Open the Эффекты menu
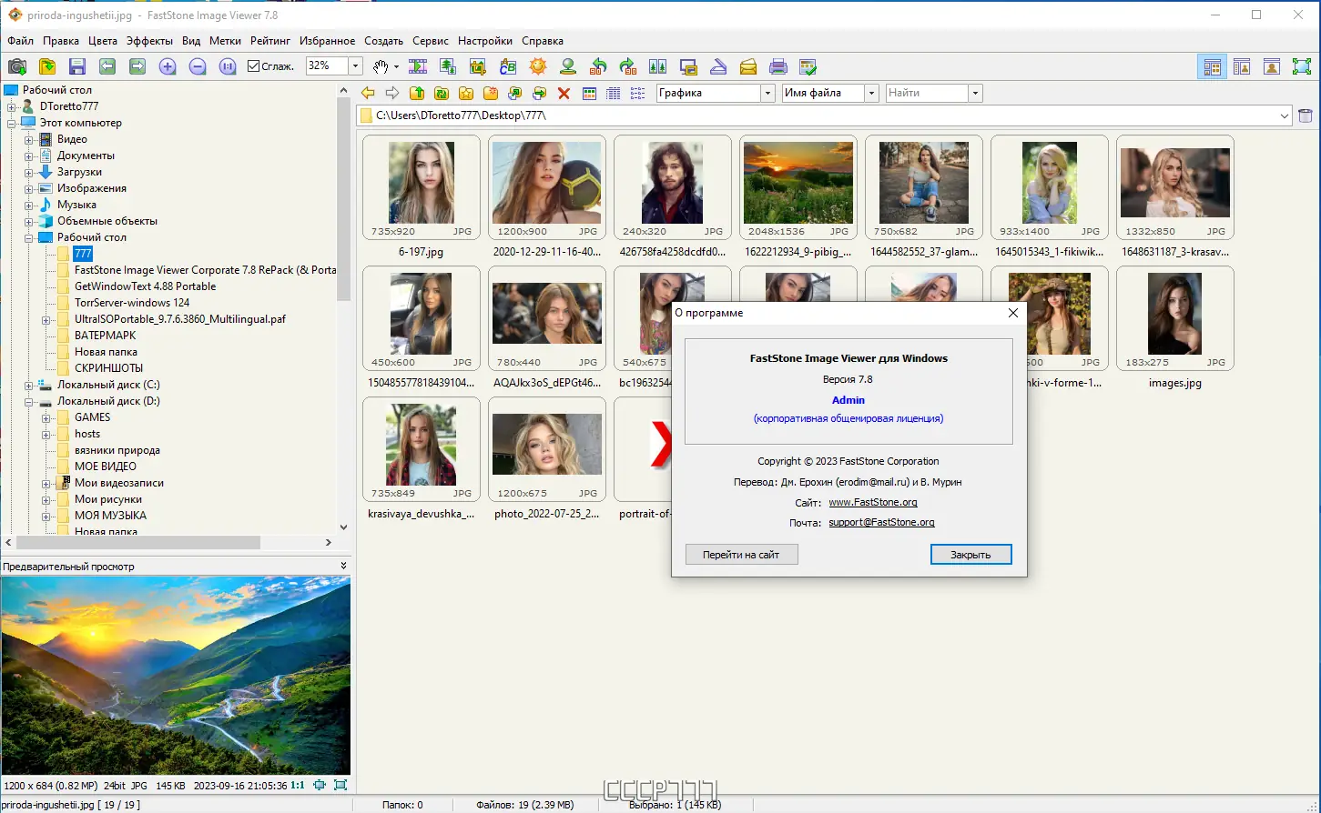The height and width of the screenshot is (813, 1321). tap(149, 41)
